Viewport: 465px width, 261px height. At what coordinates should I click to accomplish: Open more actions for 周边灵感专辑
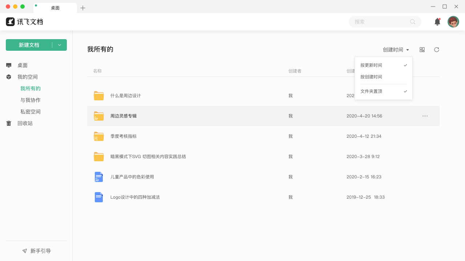425,116
